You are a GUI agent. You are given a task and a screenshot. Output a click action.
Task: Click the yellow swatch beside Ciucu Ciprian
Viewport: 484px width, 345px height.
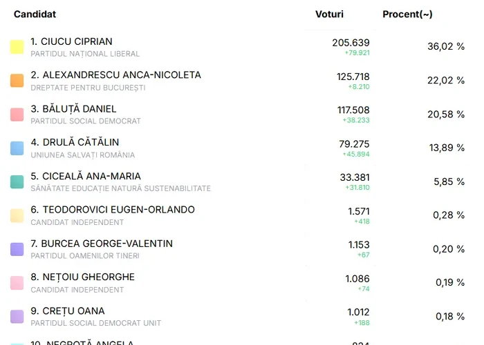[x=17, y=47]
